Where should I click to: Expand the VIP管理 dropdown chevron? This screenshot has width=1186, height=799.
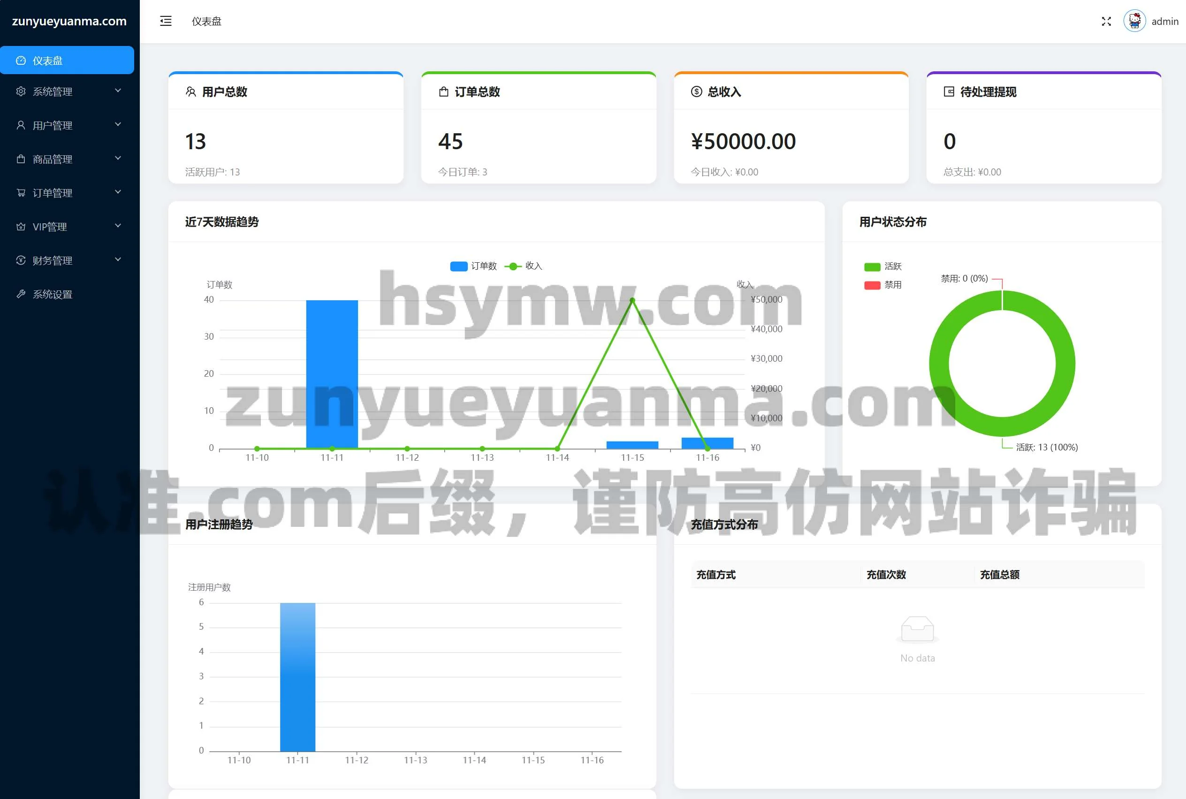pyautogui.click(x=118, y=226)
